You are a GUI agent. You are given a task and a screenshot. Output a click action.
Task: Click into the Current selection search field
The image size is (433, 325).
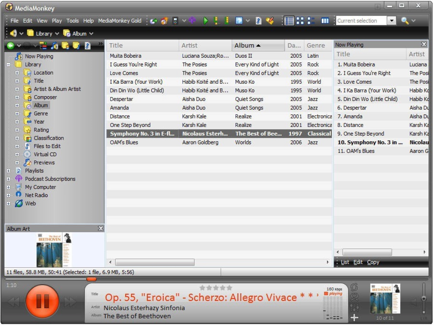click(x=361, y=21)
